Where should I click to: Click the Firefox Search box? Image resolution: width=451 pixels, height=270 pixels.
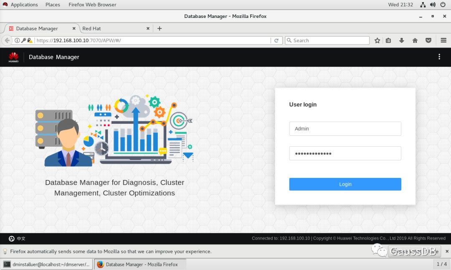[x=328, y=40]
